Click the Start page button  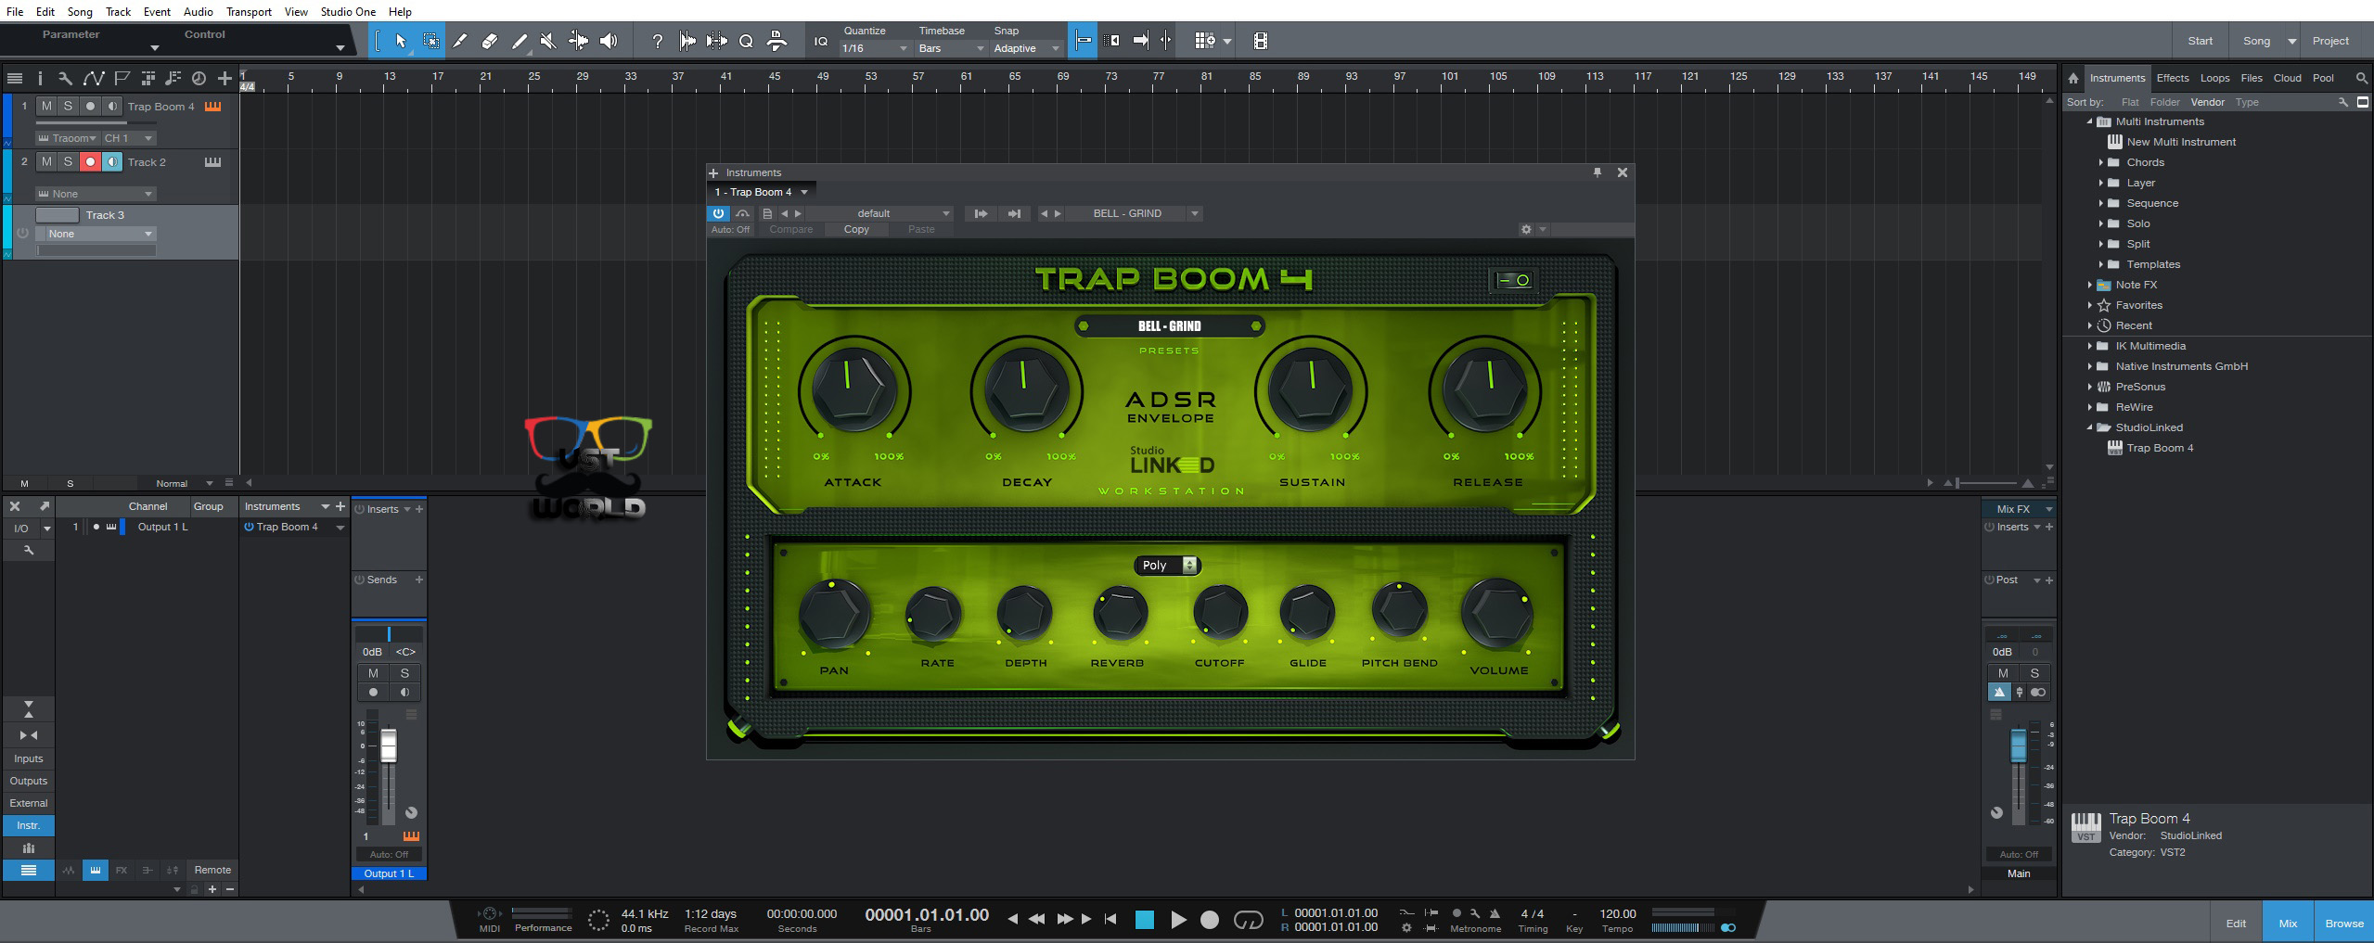tap(2200, 41)
